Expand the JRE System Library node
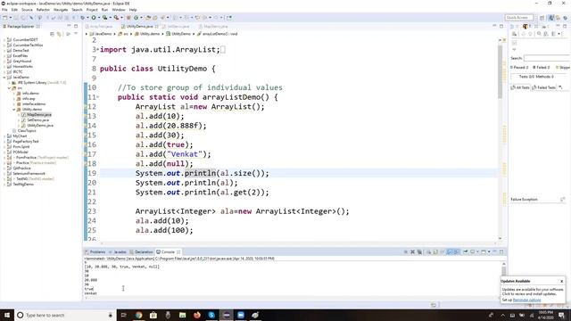571x321 pixels. [x=9, y=83]
